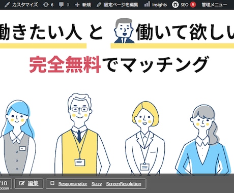
Task: Open the Sizzy link
Action: pos(97,184)
